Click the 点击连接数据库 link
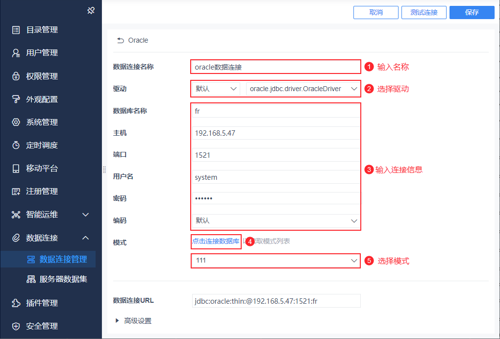The width and height of the screenshot is (500, 339). pyautogui.click(x=216, y=241)
